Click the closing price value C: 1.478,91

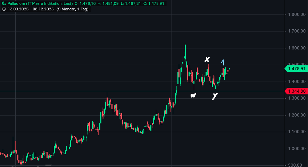(153, 3)
